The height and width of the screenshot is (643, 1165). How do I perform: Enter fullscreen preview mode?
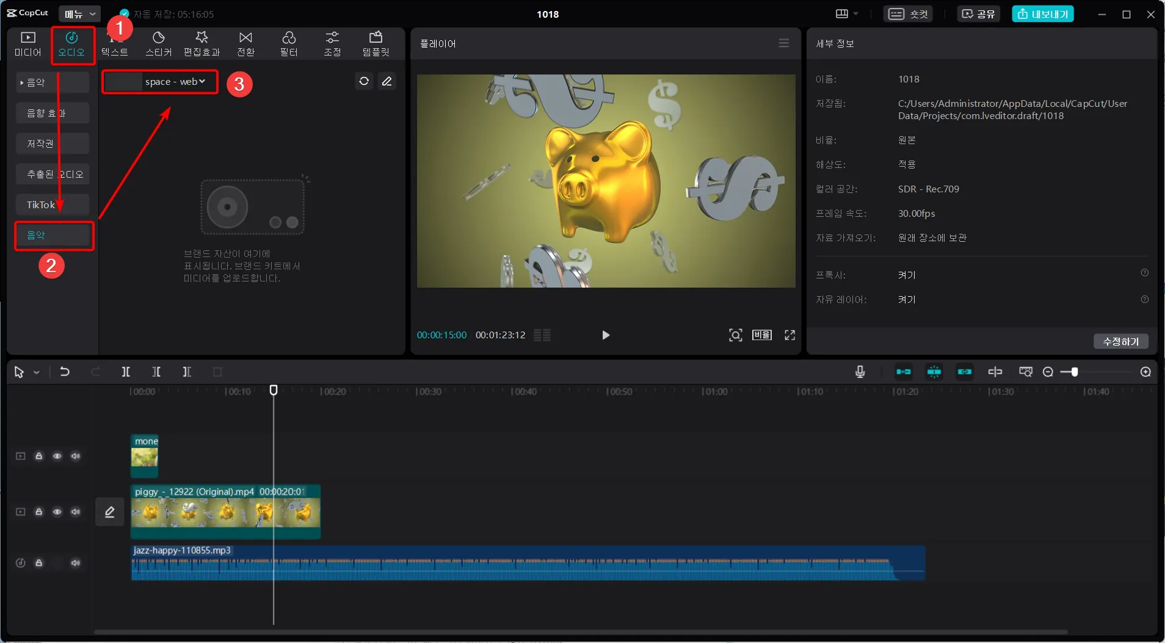(x=789, y=335)
